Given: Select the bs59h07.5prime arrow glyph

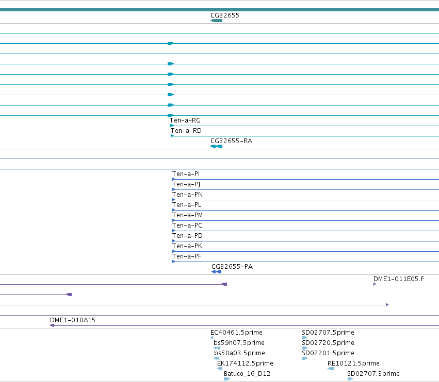Looking at the screenshot, I should (x=217, y=348).
